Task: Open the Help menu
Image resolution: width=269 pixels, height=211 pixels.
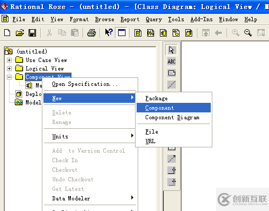Action: coord(250,19)
